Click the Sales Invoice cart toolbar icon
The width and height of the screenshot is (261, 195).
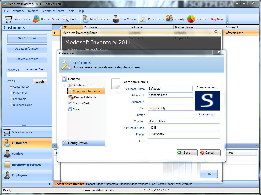click(9, 19)
